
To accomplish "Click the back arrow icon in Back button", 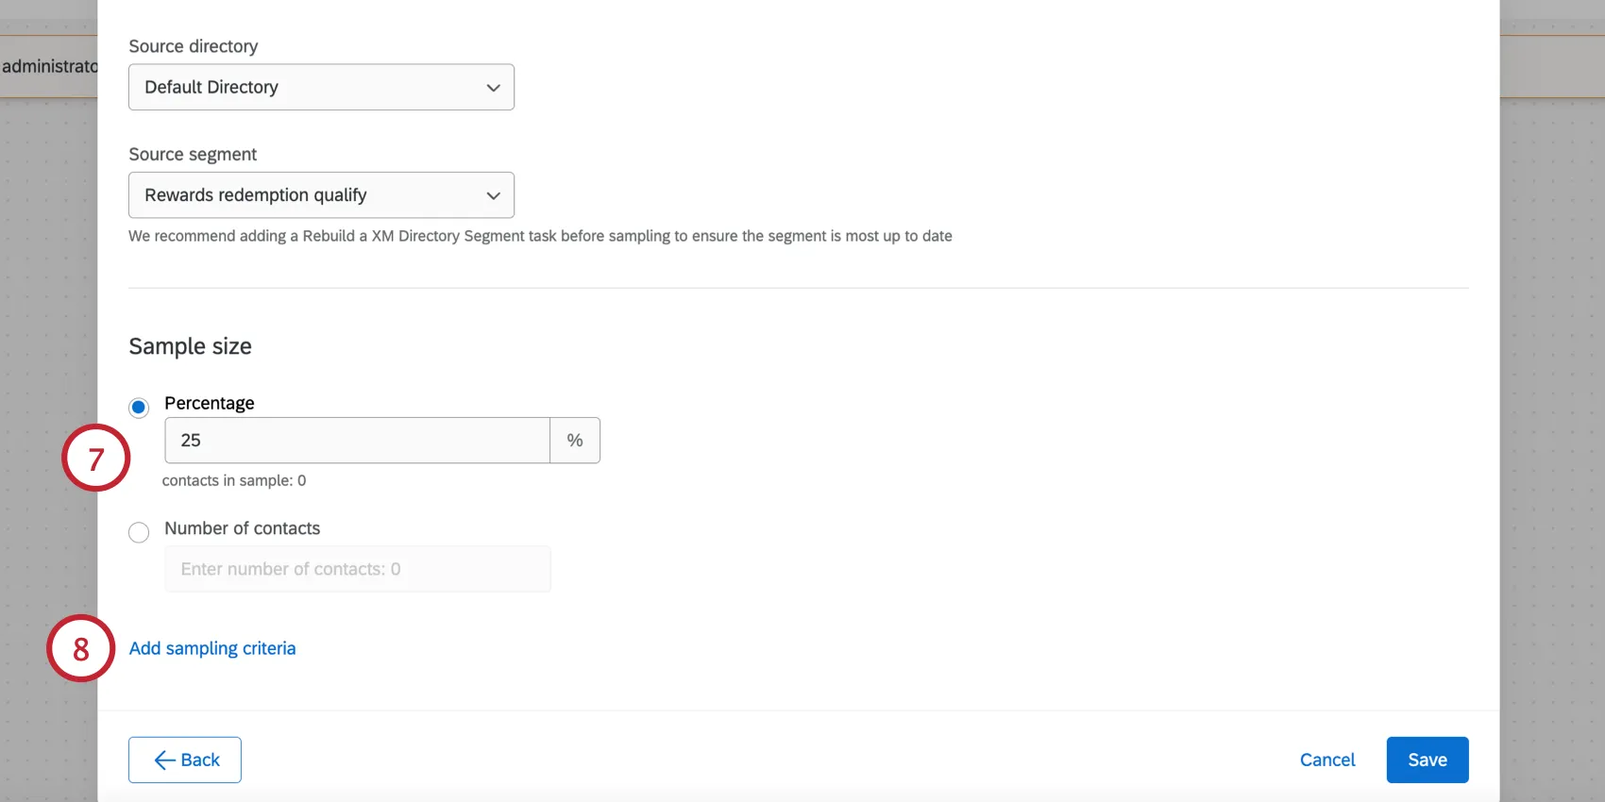I will tap(164, 760).
